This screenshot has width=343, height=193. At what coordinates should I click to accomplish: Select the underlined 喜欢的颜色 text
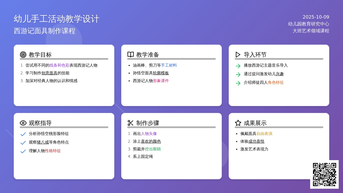click(x=151, y=141)
